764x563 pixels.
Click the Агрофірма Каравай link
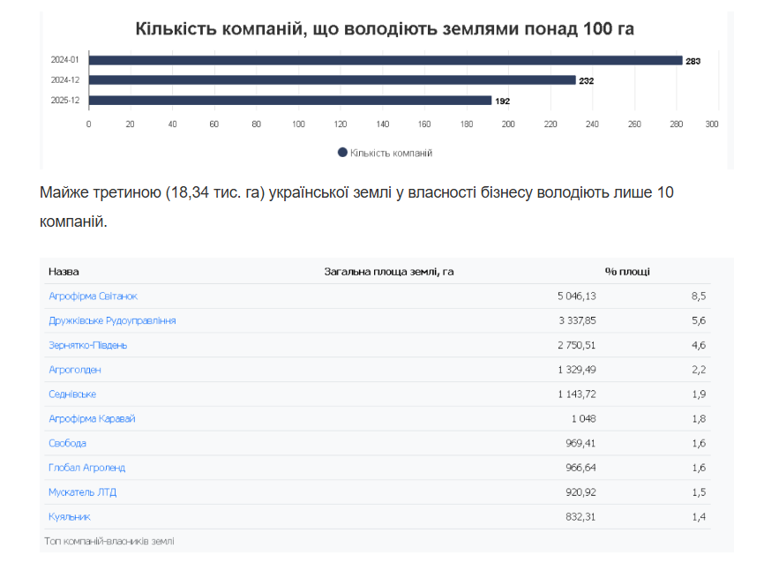click(x=92, y=418)
